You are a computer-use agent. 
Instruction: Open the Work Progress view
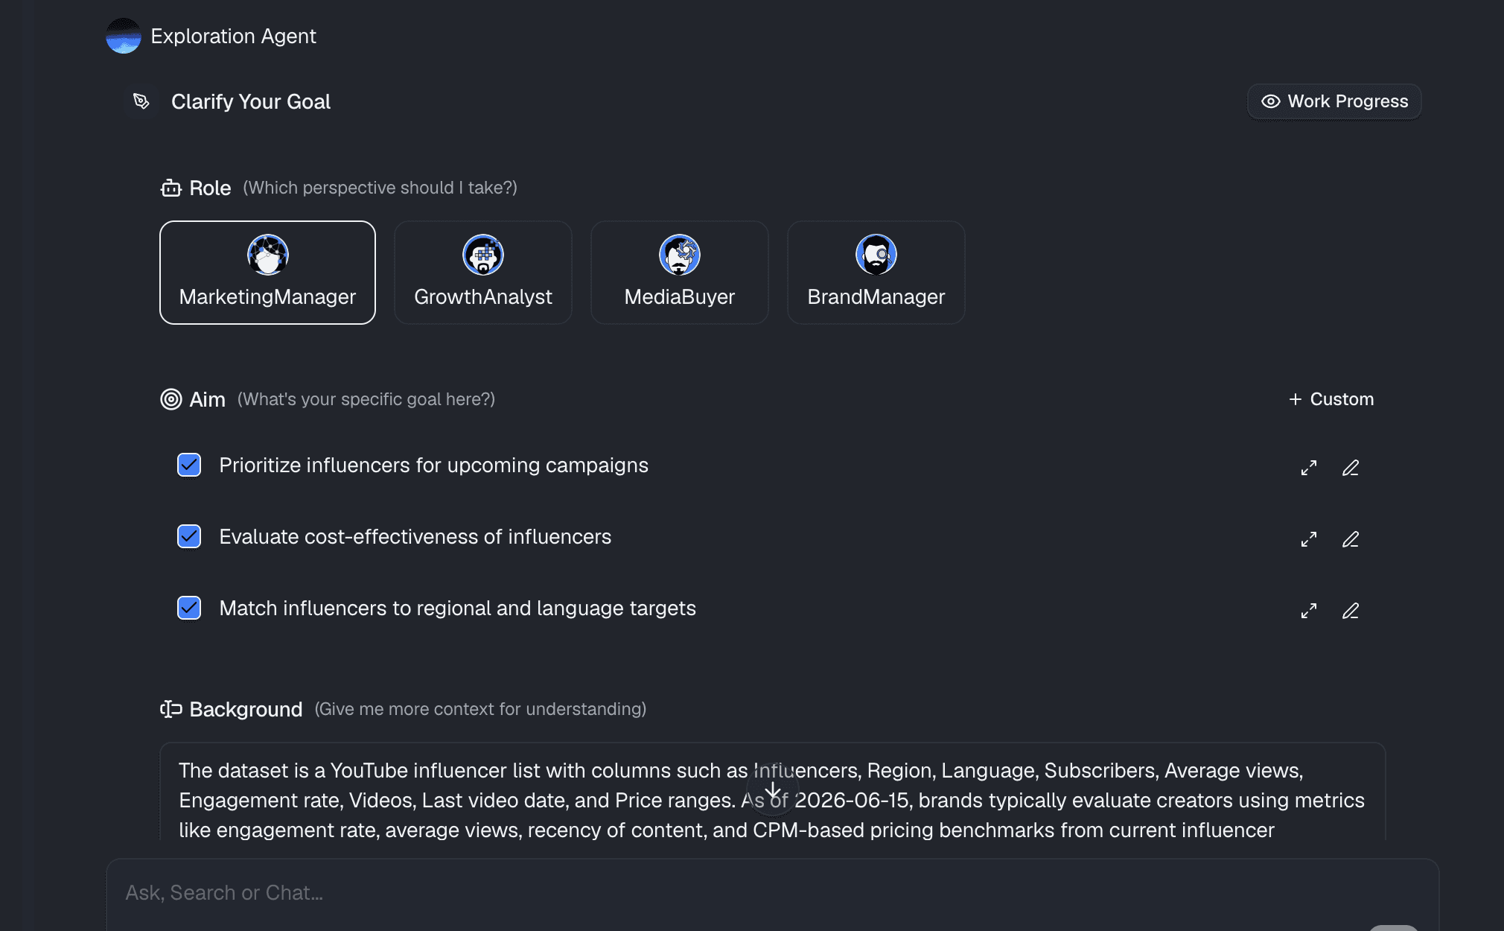(1334, 101)
